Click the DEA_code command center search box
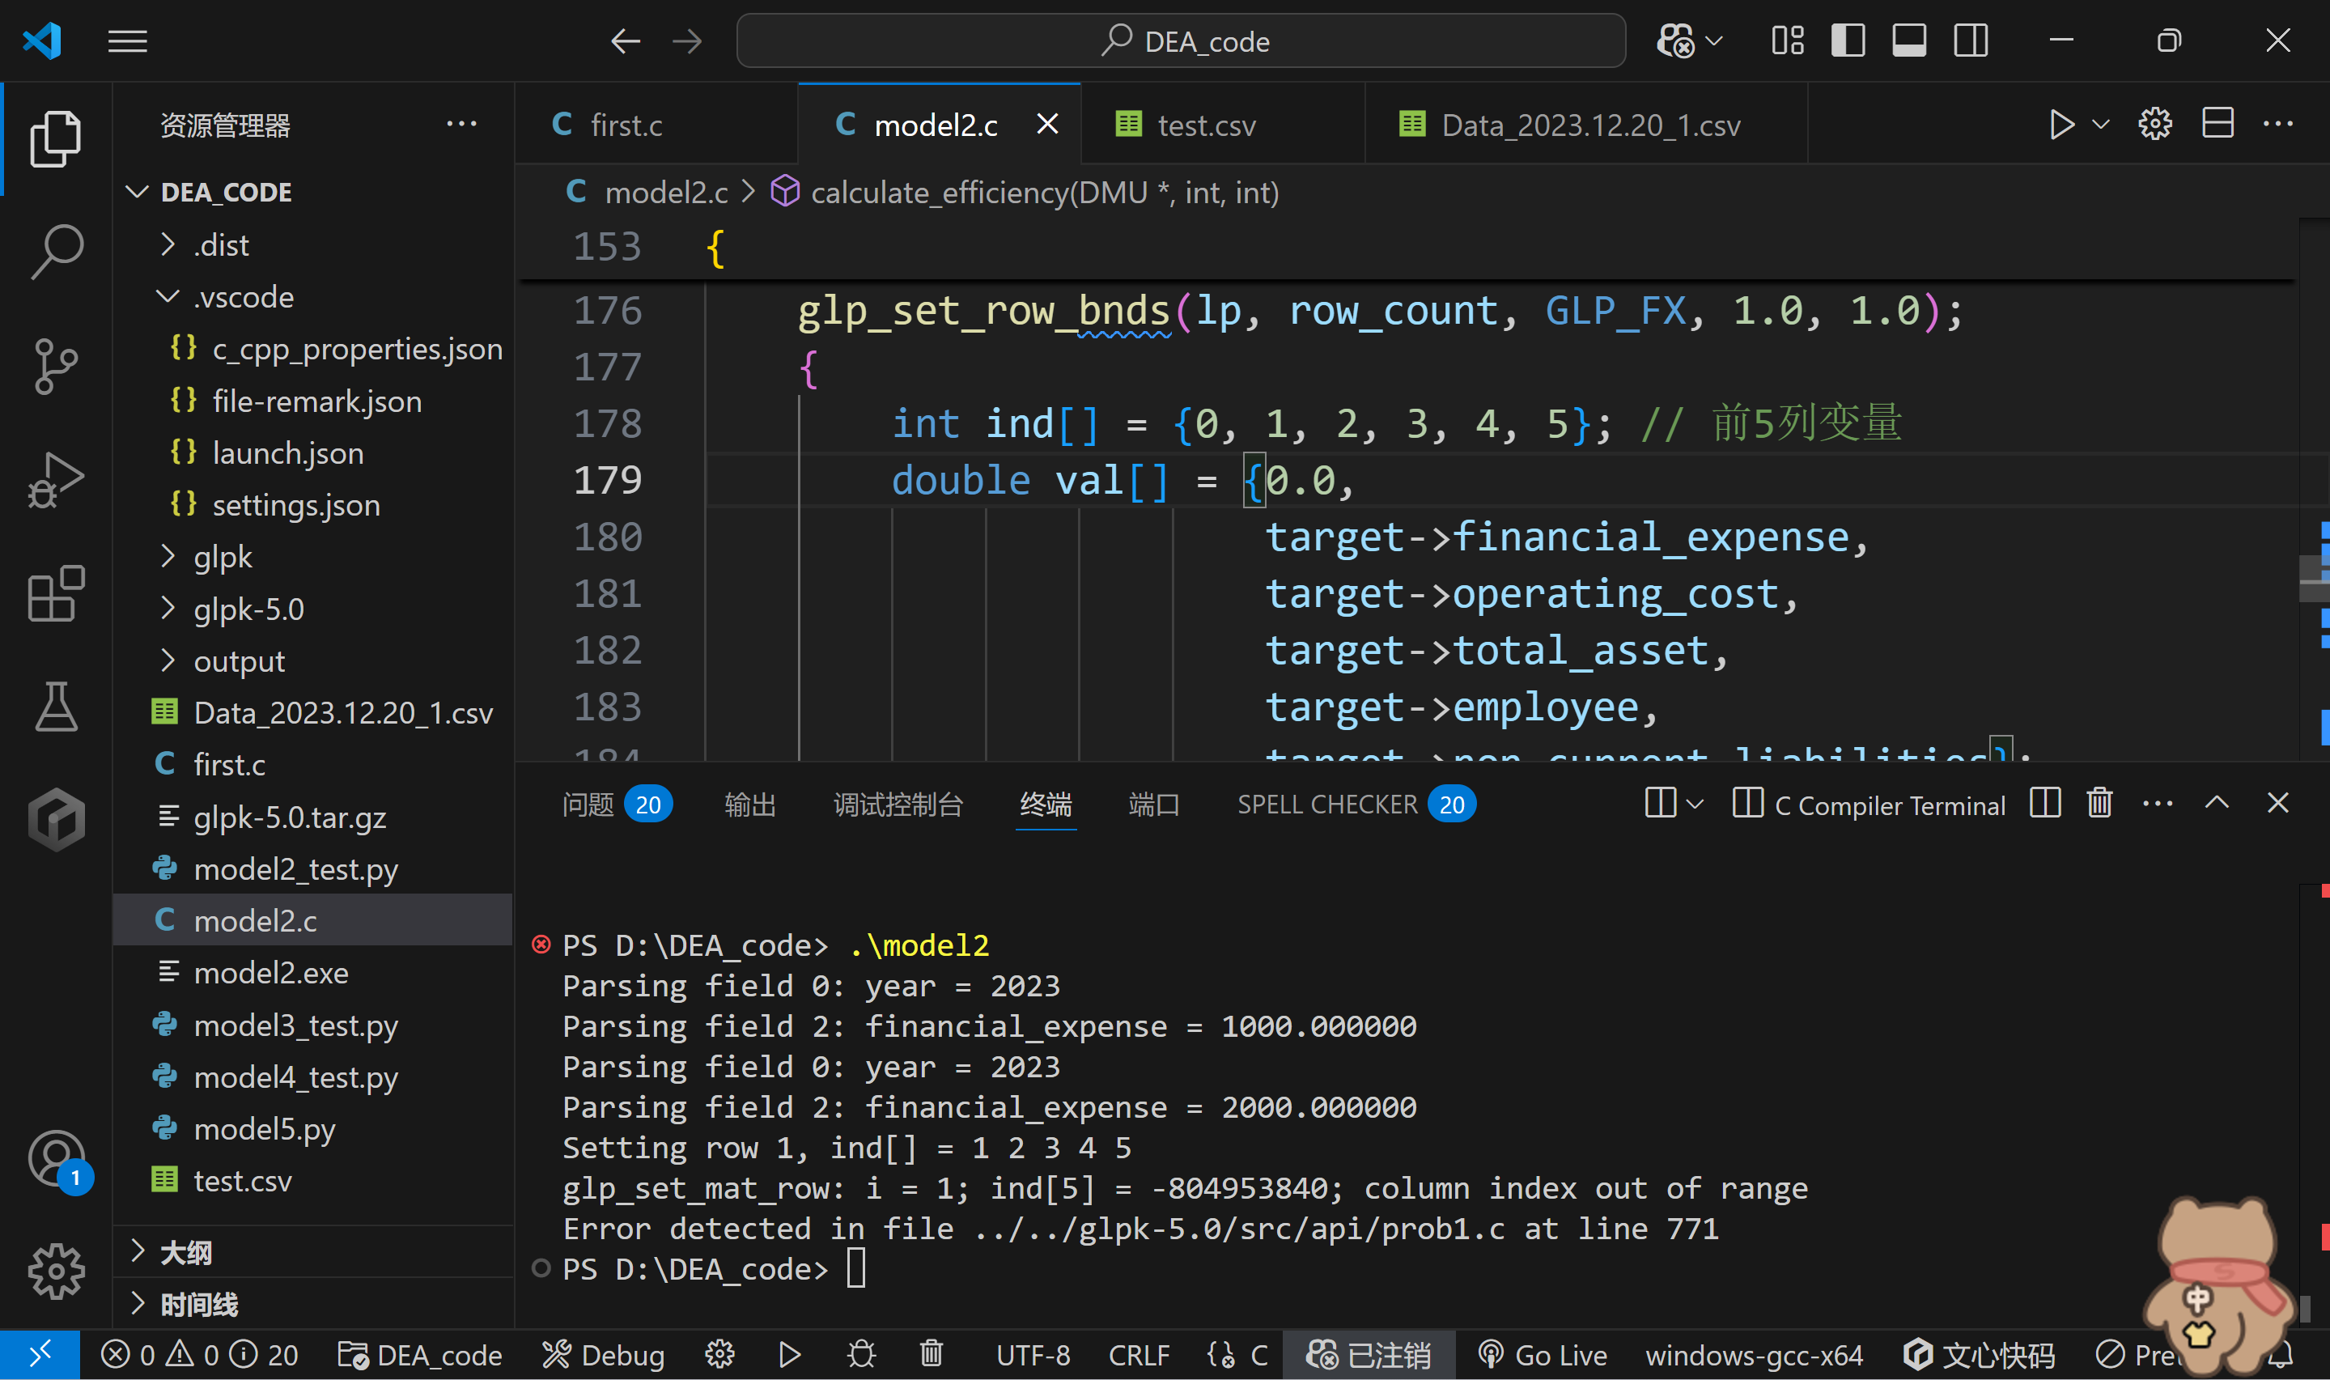Image resolution: width=2330 pixels, height=1380 pixels. [1181, 41]
